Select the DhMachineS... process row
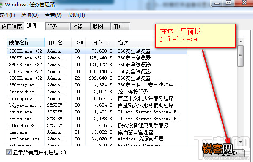 [97, 125]
